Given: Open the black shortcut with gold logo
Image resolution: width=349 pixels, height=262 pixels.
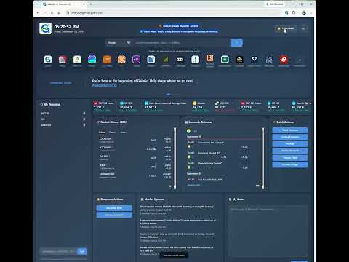Looking at the screenshot, I should point(239,60).
